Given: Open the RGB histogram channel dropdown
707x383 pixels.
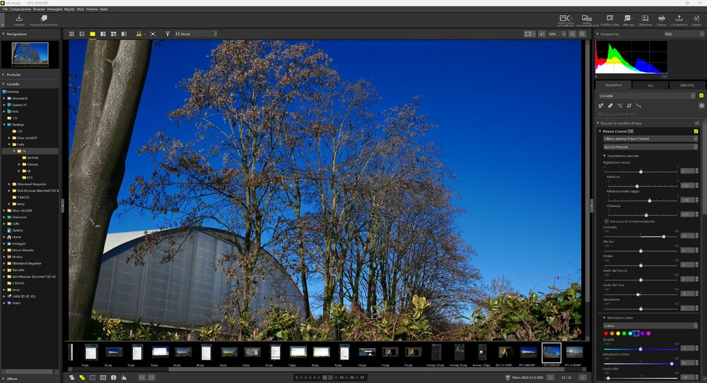Looking at the screenshot, I should click(x=684, y=34).
